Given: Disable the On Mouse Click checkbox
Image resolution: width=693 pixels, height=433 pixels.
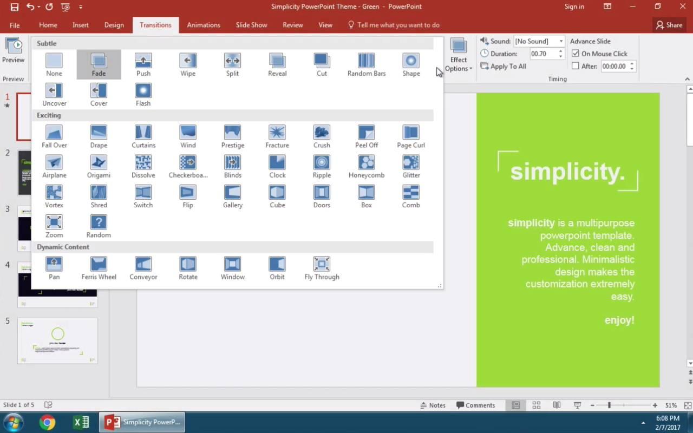Looking at the screenshot, I should point(577,53).
